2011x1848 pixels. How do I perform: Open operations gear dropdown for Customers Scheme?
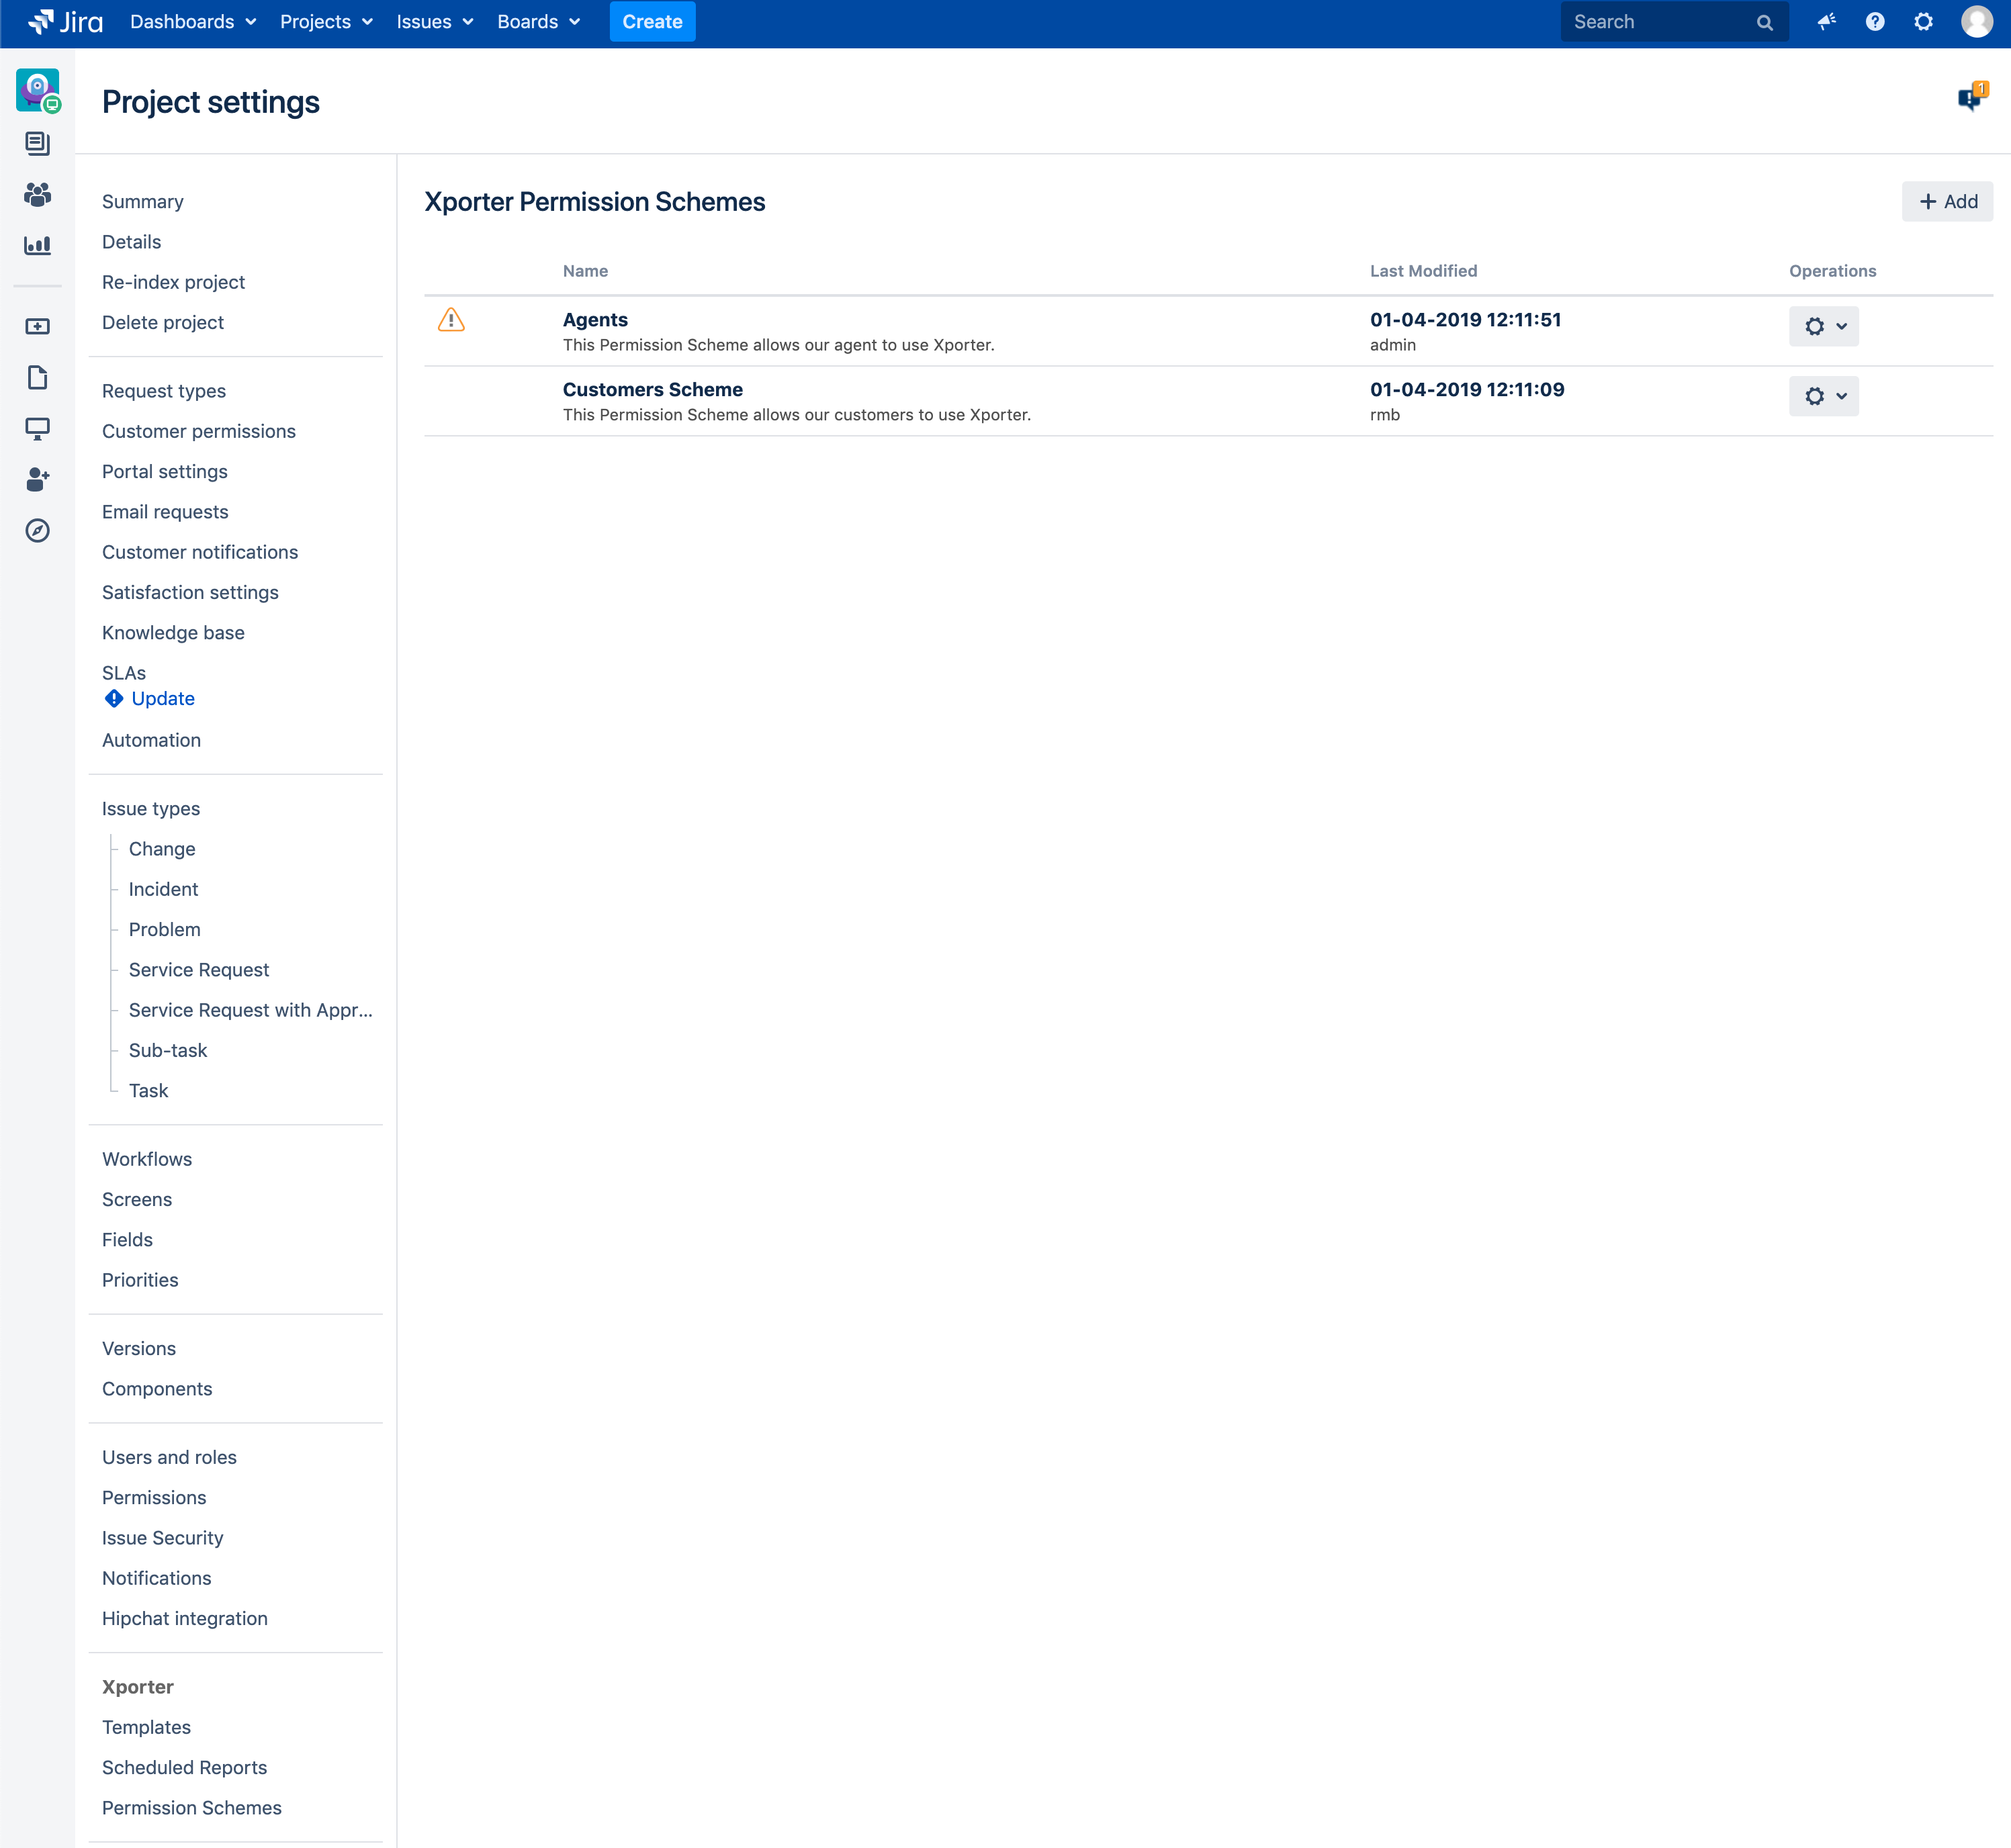pyautogui.click(x=1823, y=396)
